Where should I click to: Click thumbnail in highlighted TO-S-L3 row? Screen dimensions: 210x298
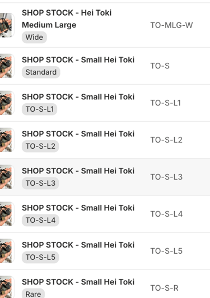click(x=7, y=177)
